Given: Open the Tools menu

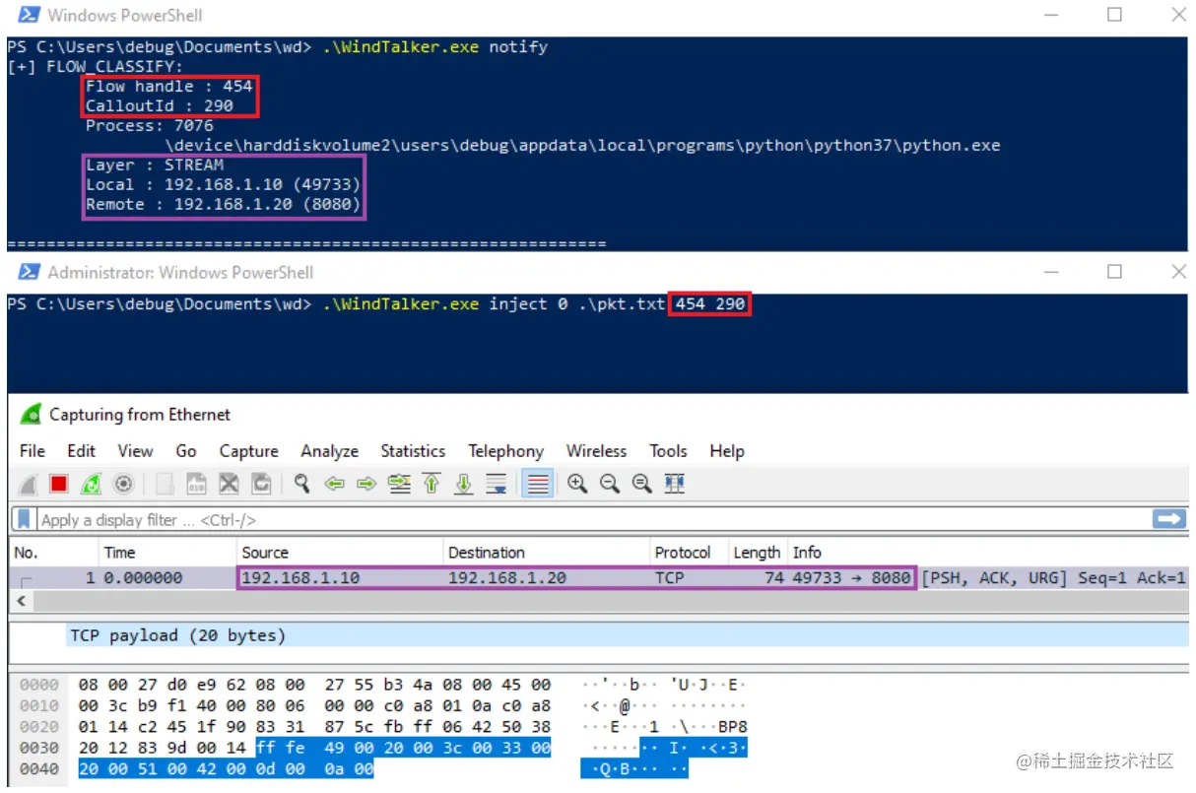Looking at the screenshot, I should [x=668, y=450].
